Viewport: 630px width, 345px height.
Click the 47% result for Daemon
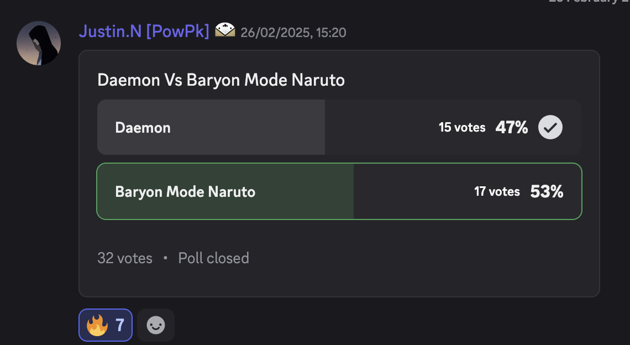tap(512, 128)
